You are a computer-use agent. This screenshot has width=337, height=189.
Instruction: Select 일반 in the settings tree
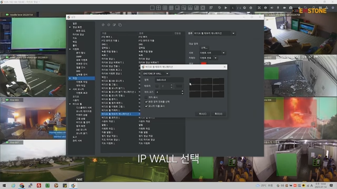tap(75, 24)
